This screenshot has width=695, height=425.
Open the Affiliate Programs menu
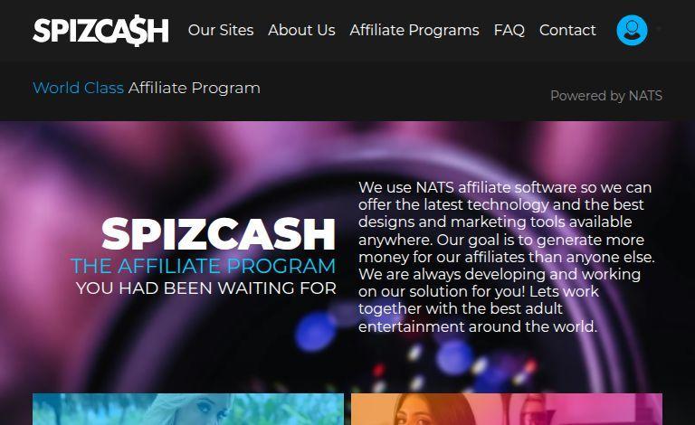coord(414,30)
